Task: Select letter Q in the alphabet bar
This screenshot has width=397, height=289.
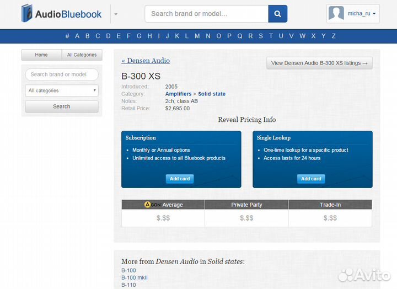Action: (240, 36)
